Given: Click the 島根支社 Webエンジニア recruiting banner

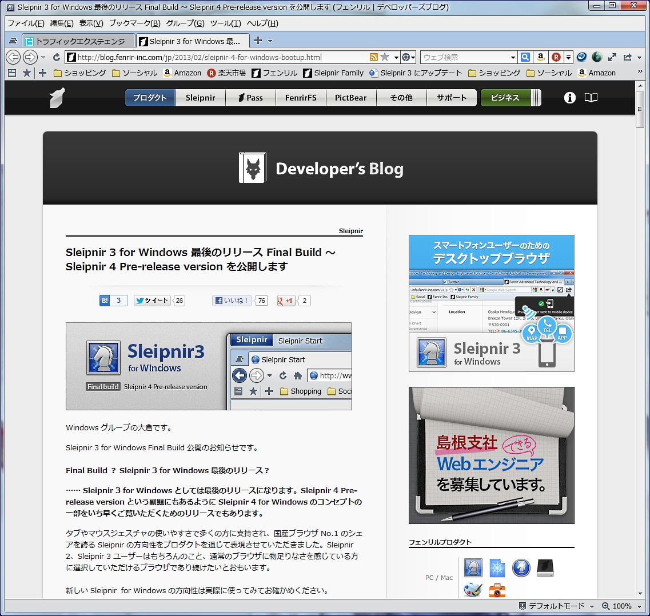Looking at the screenshot, I should 491,455.
